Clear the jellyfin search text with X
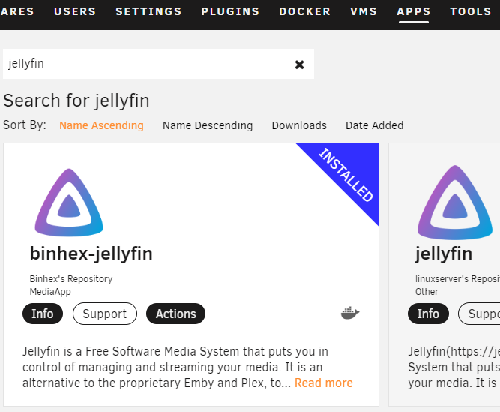 point(299,65)
